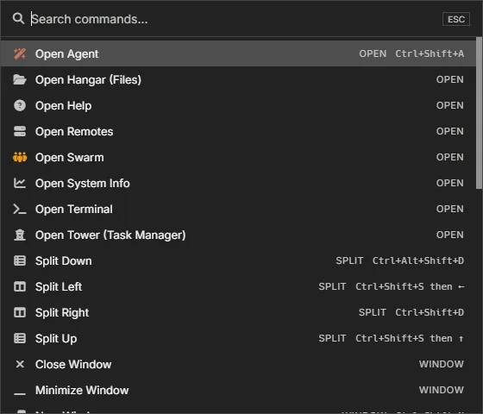This screenshot has height=414, width=483.
Task: Select the Open Remotes command
Action: click(238, 131)
